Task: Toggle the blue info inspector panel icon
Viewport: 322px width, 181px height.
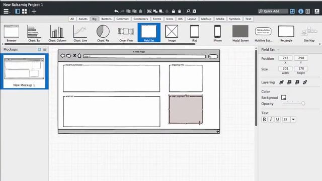Action: (x=301, y=11)
